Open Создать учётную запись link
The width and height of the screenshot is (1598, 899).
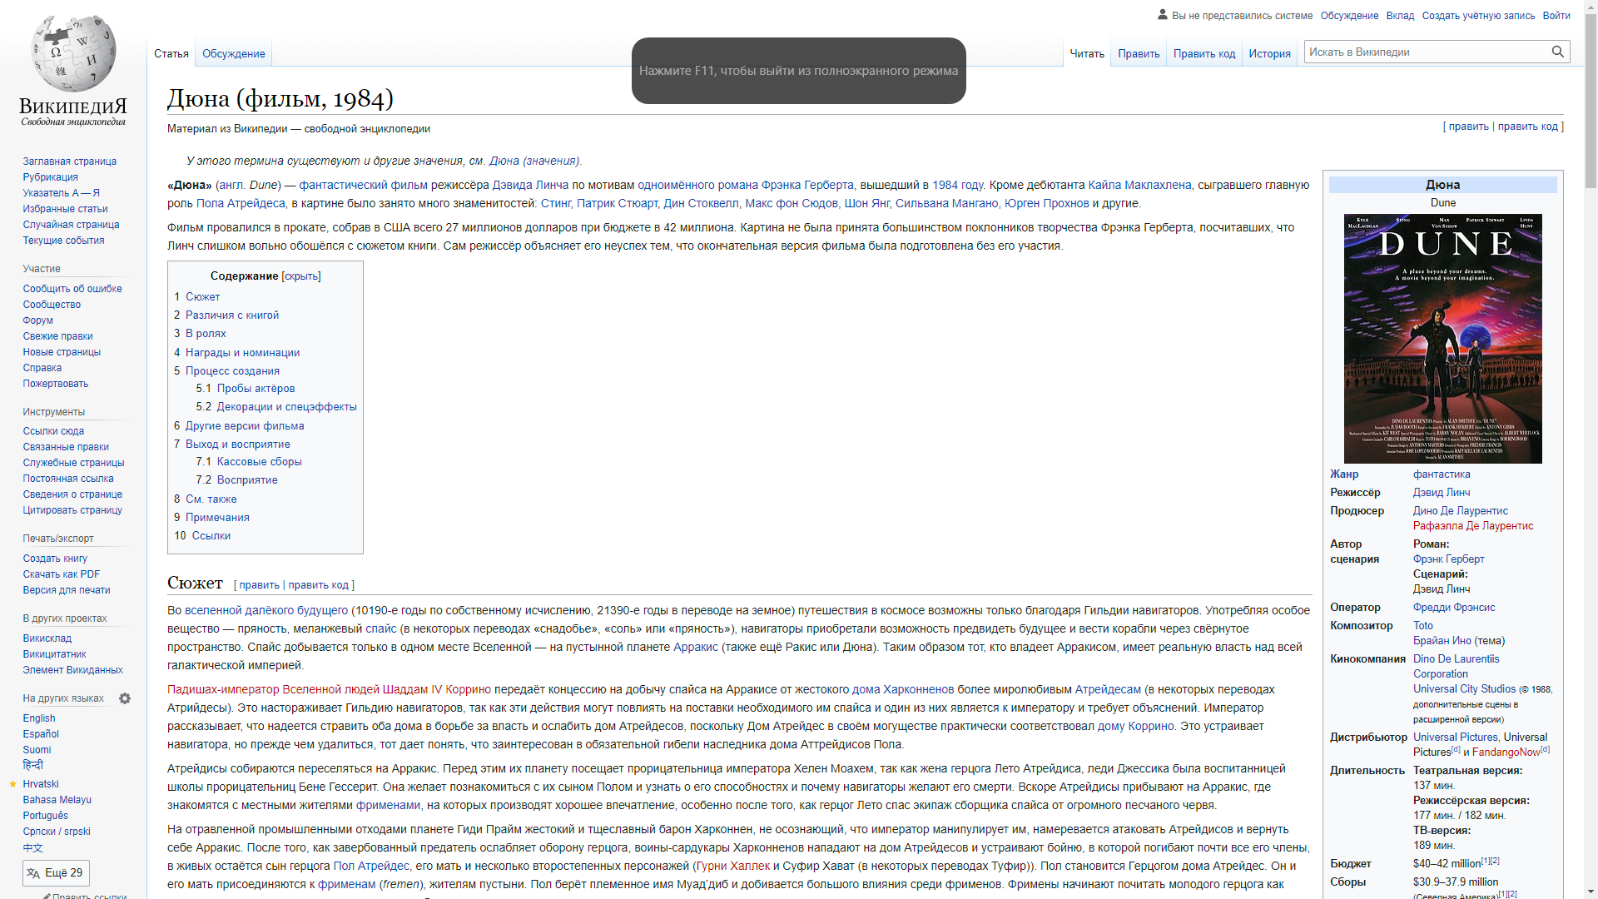tap(1478, 16)
